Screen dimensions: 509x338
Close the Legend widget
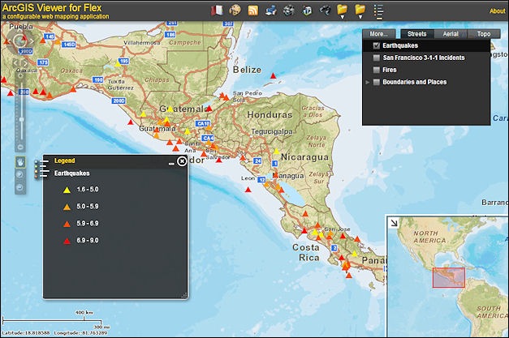coord(182,160)
